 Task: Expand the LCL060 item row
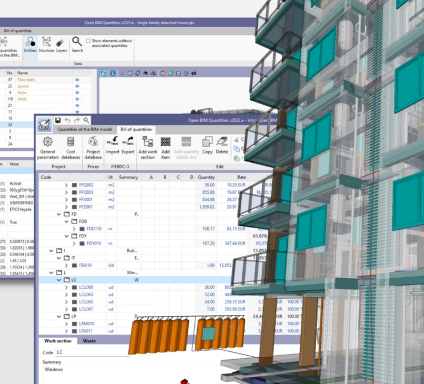(66, 287)
